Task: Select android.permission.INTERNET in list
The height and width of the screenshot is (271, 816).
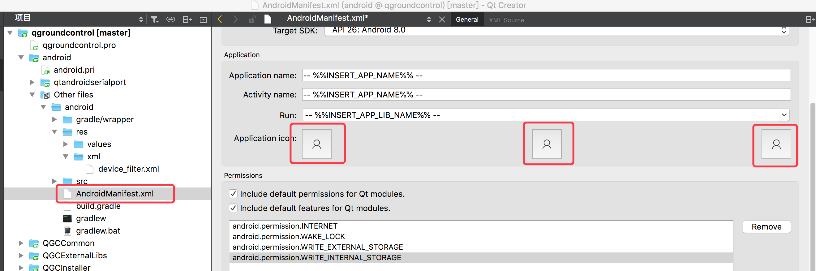Action: pyautogui.click(x=481, y=226)
